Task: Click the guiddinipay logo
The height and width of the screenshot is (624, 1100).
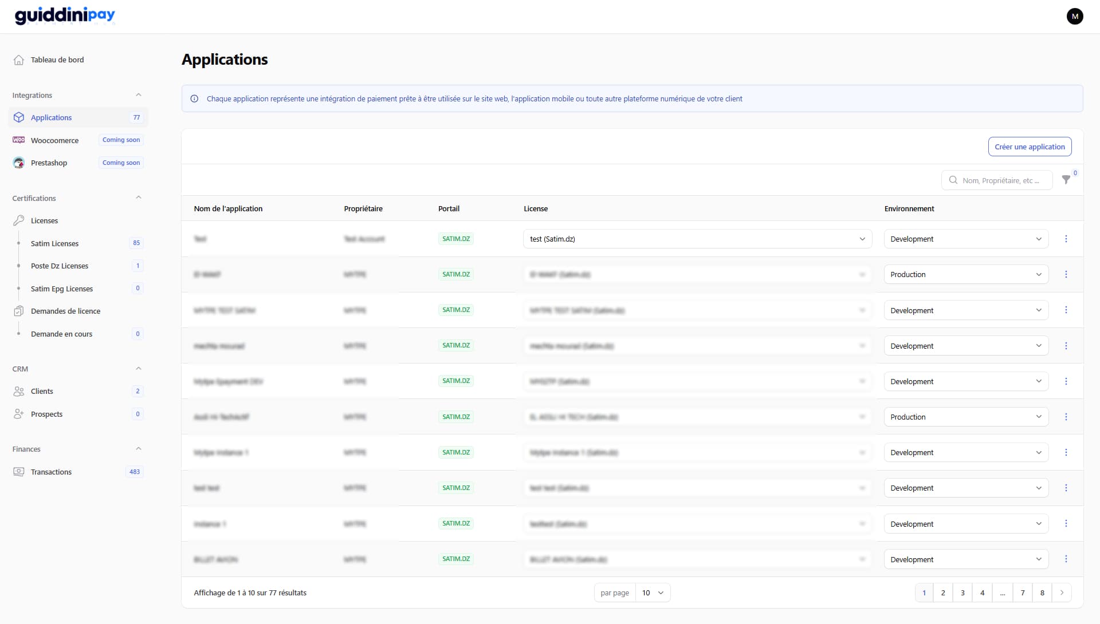Action: [65, 15]
